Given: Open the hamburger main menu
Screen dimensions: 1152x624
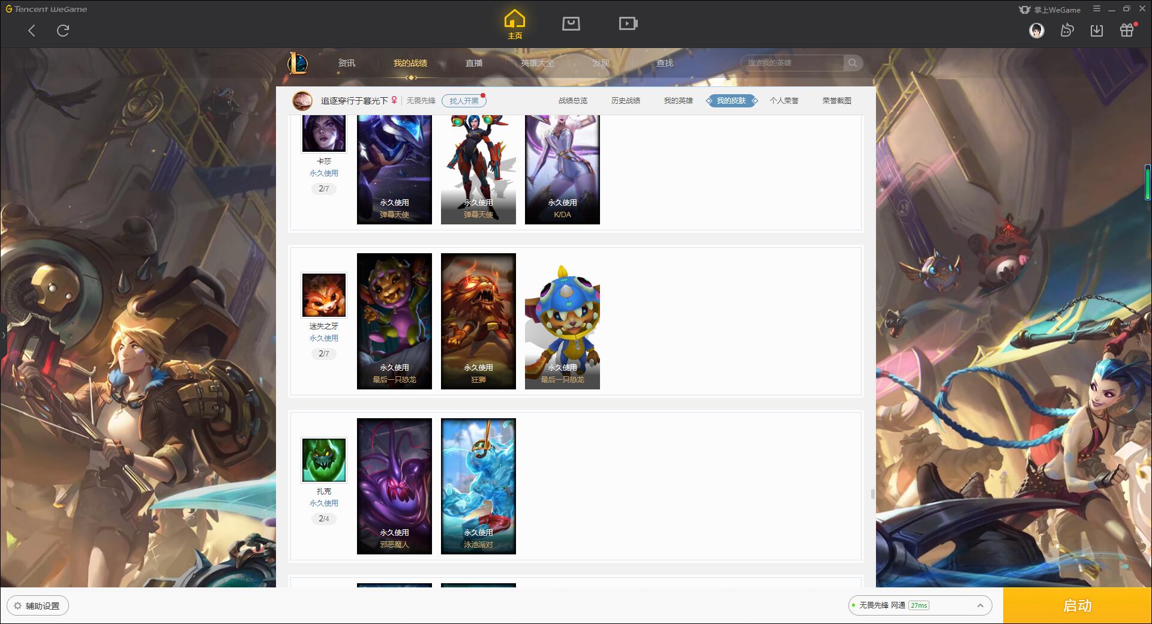Looking at the screenshot, I should 1097,9.
